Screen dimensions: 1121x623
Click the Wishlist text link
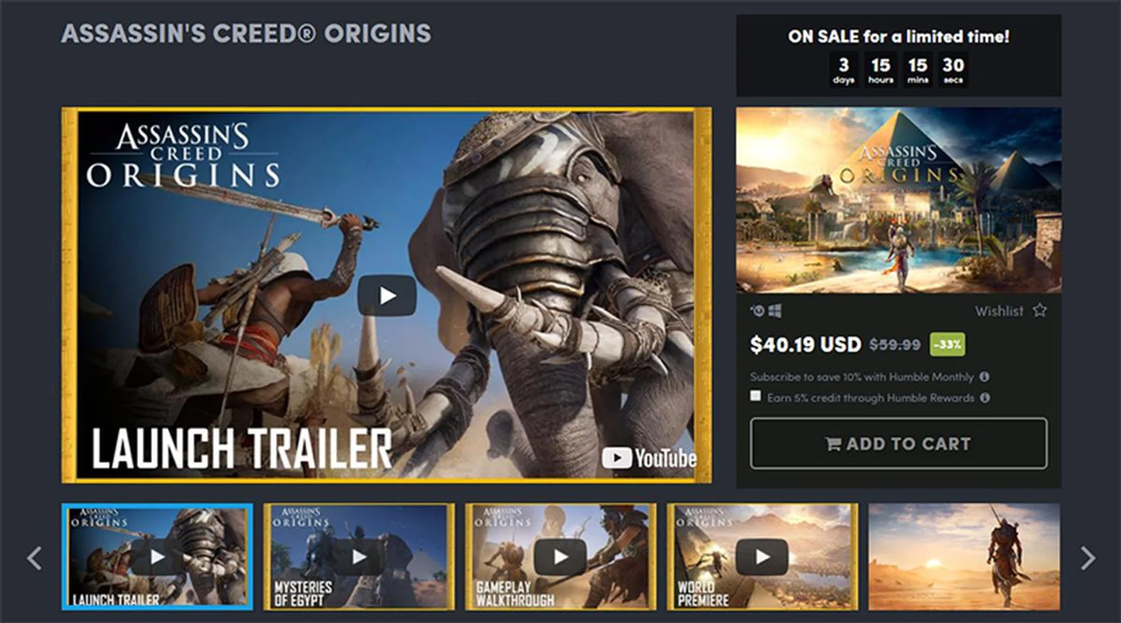point(999,311)
